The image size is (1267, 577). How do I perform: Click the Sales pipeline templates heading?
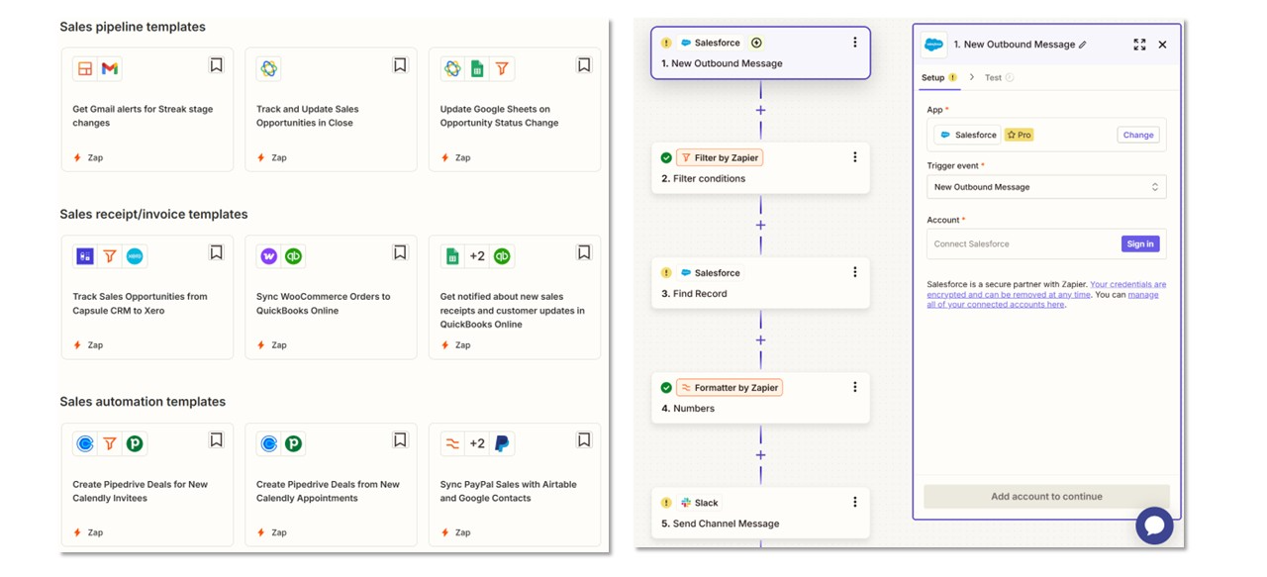coord(133,27)
